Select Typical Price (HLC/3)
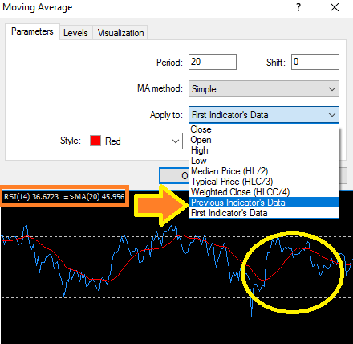The width and height of the screenshot is (353, 344). coord(264,182)
